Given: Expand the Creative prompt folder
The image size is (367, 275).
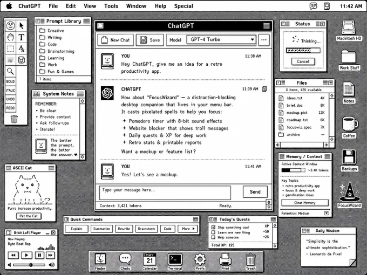Looking at the screenshot, I should pyautogui.click(x=52, y=30).
